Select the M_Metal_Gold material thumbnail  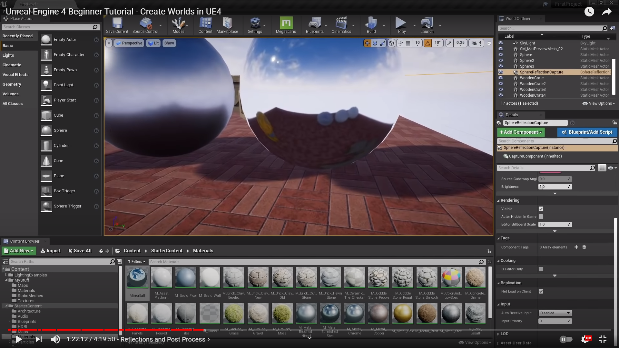(x=403, y=313)
